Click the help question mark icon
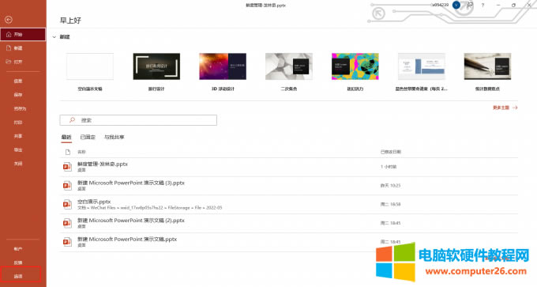Viewport: 537px width, 287px height. point(483,6)
